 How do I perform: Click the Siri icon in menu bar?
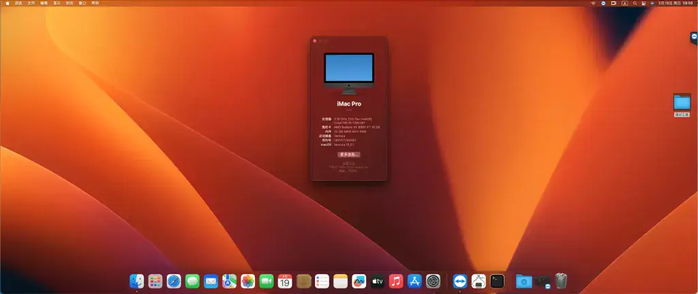point(652,3)
